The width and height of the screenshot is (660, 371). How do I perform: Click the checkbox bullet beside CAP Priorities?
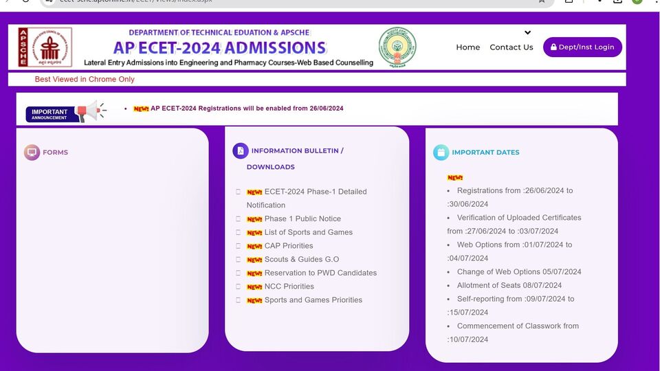pos(239,246)
